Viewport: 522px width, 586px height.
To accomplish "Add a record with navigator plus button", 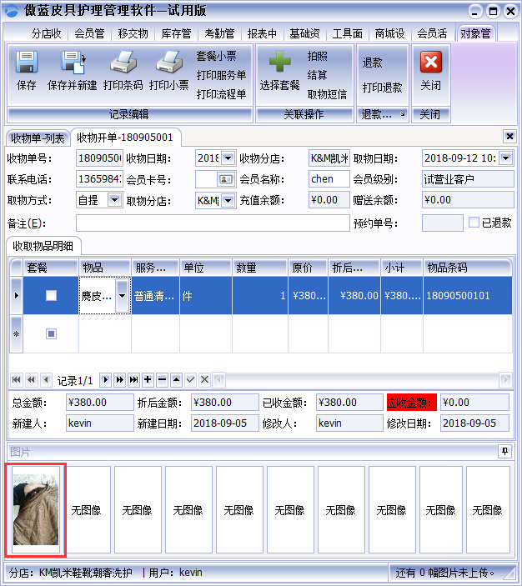I will pyautogui.click(x=148, y=379).
